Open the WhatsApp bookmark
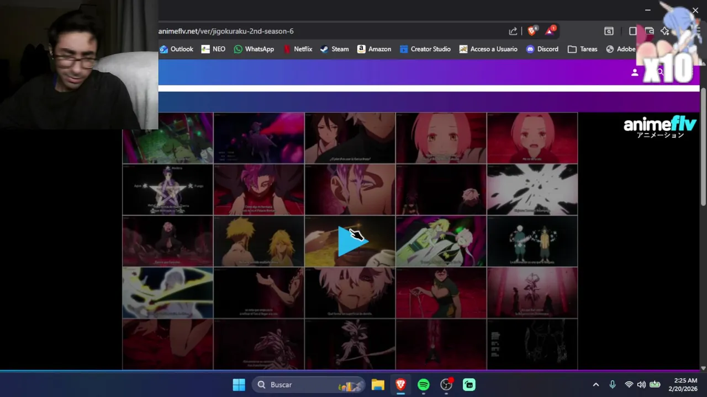707x397 pixels. (254, 49)
